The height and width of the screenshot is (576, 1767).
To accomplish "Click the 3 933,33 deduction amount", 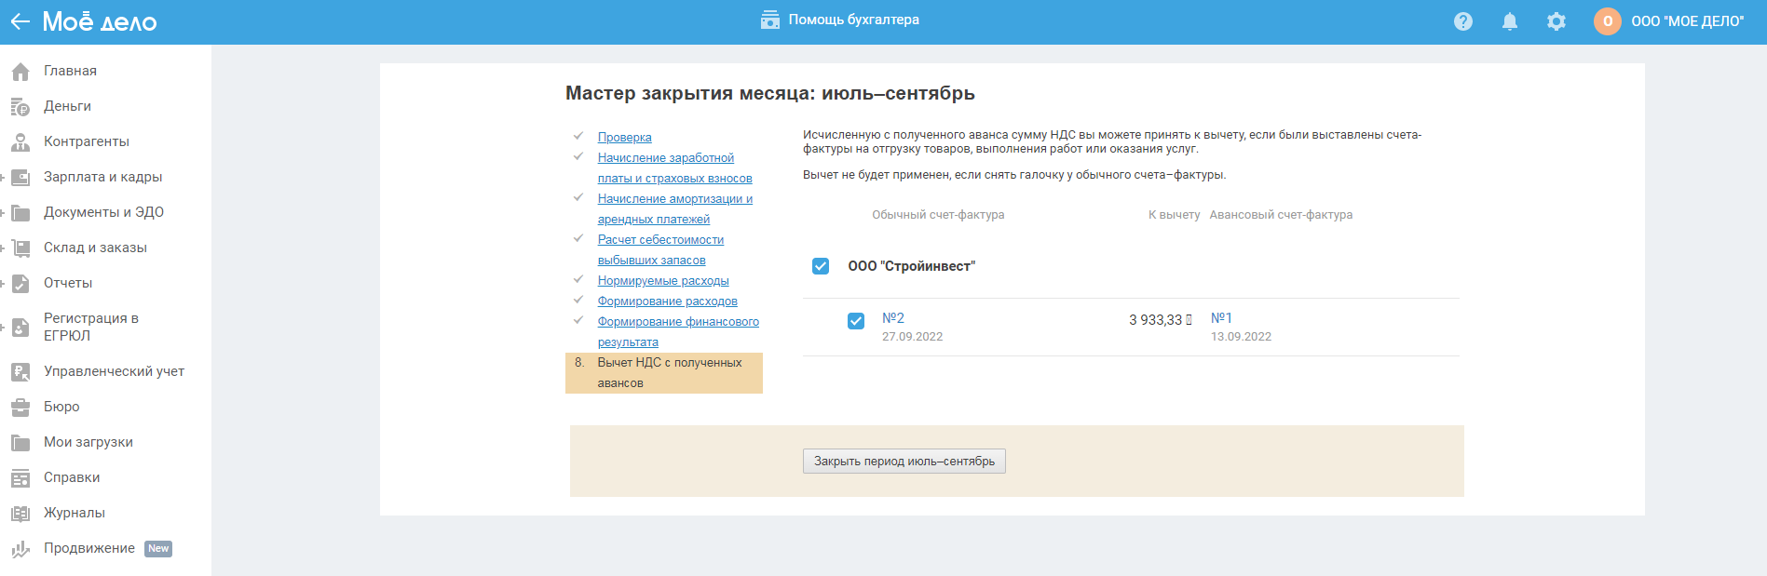I will tap(1161, 320).
